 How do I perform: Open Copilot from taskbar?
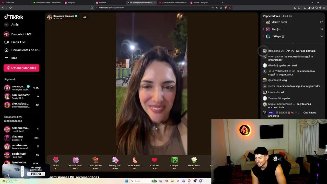[167, 181]
